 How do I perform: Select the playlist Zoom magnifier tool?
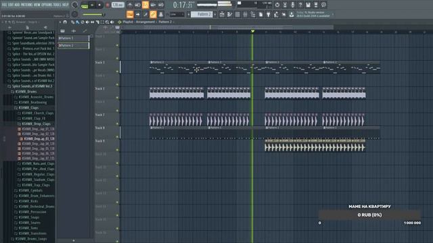coord(107,22)
